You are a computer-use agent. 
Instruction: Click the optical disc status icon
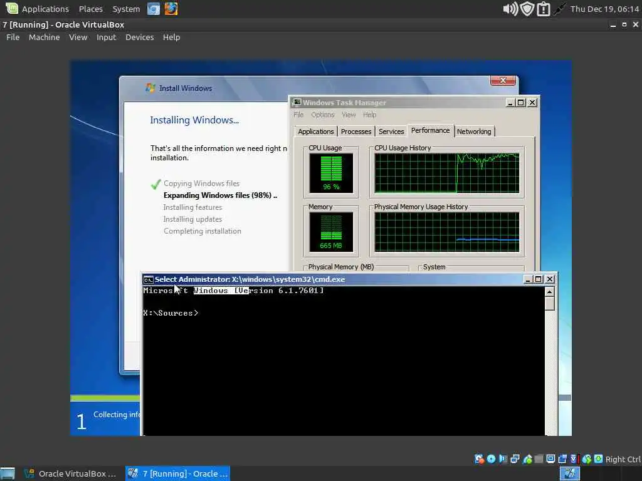(x=491, y=459)
